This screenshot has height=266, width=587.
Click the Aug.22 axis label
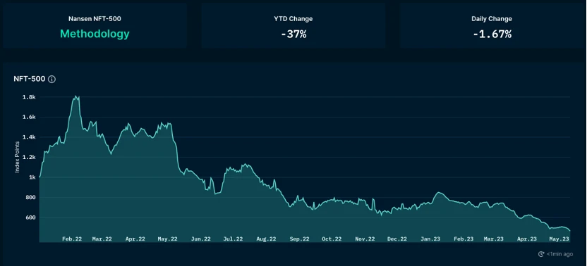266,239
